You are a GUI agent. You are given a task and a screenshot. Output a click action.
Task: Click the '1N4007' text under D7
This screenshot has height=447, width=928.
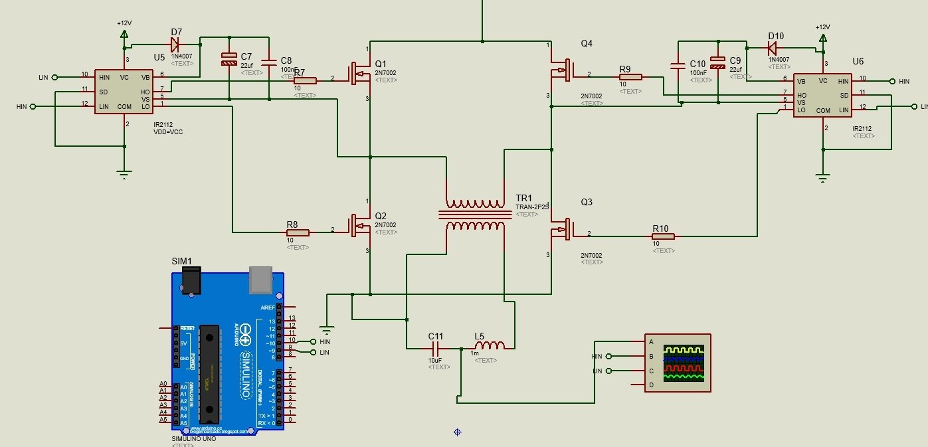pyautogui.click(x=182, y=58)
